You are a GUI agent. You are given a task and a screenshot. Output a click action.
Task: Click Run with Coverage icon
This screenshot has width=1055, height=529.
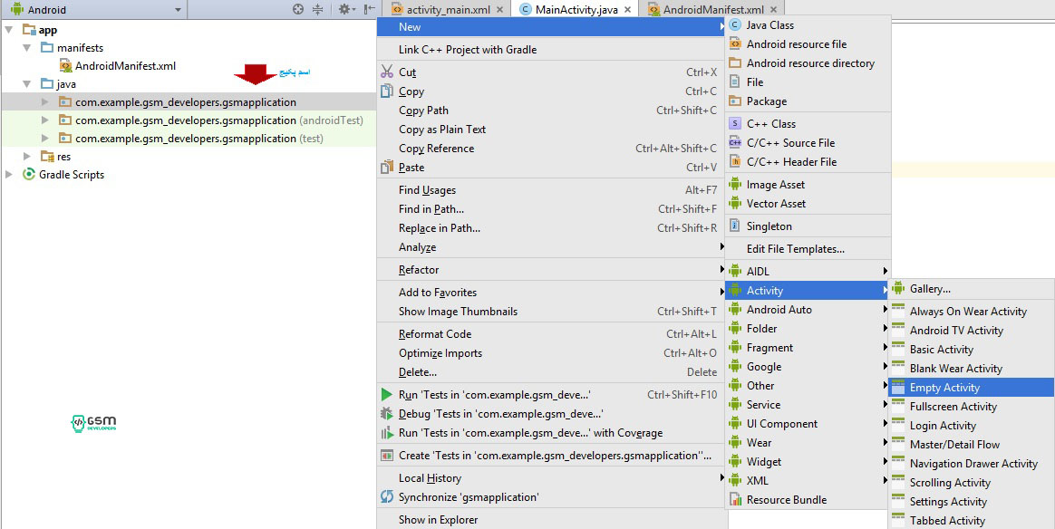point(387,433)
